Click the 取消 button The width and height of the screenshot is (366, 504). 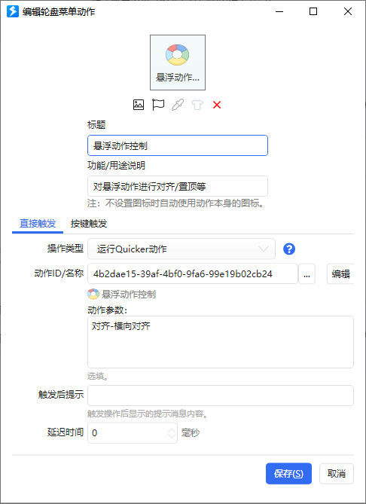coord(337,473)
